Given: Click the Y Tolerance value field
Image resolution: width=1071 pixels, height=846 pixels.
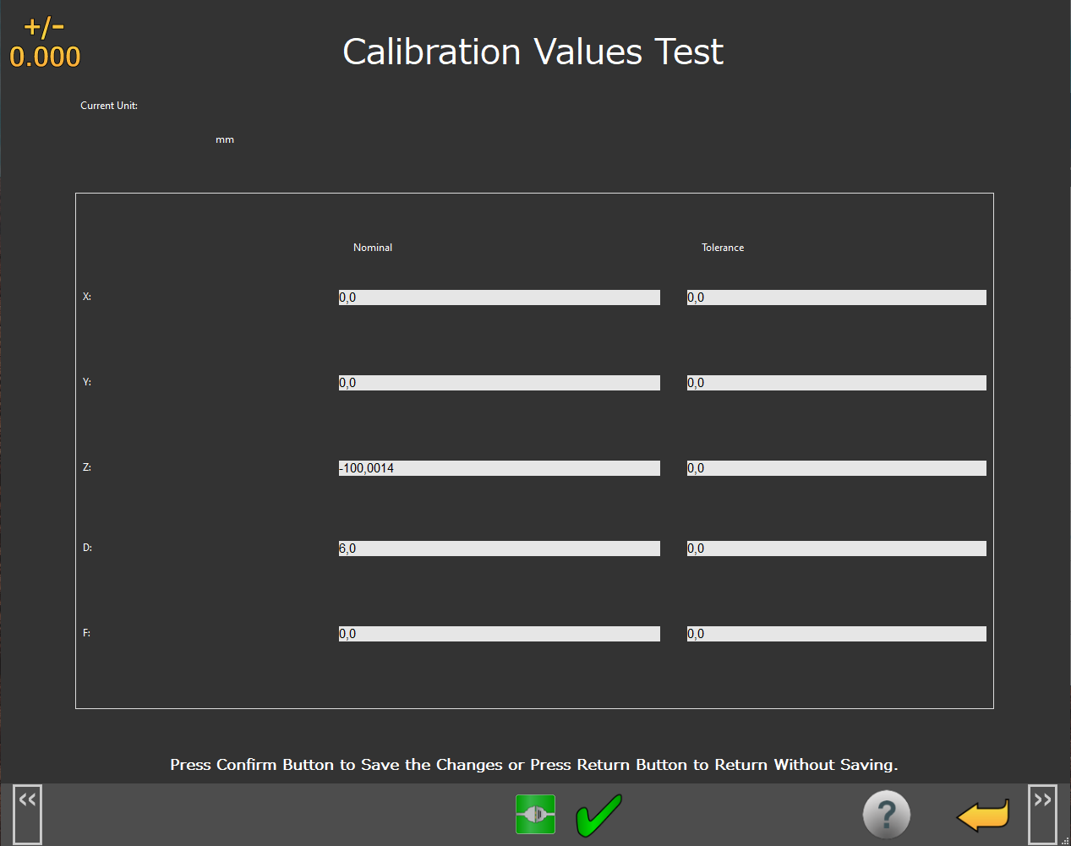Looking at the screenshot, I should point(836,383).
